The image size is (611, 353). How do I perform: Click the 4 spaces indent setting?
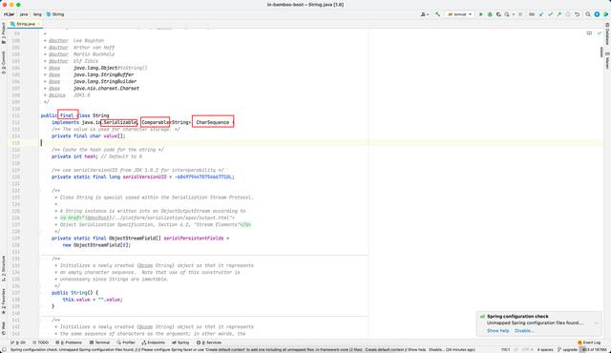tap(545, 349)
